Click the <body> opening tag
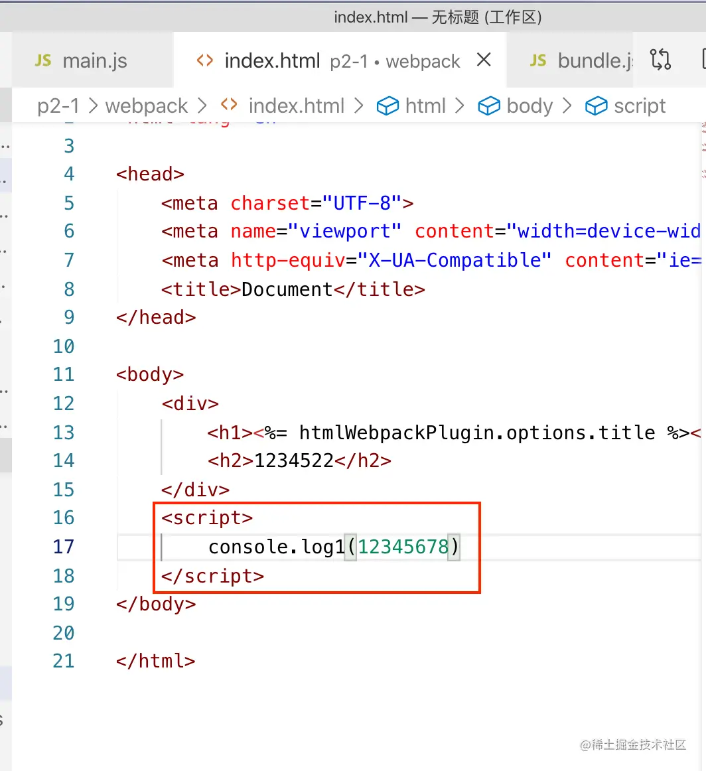The height and width of the screenshot is (771, 706). click(x=150, y=375)
